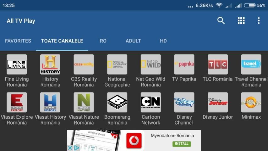Switch to the FAVORITES tab

pyautogui.click(x=18, y=41)
